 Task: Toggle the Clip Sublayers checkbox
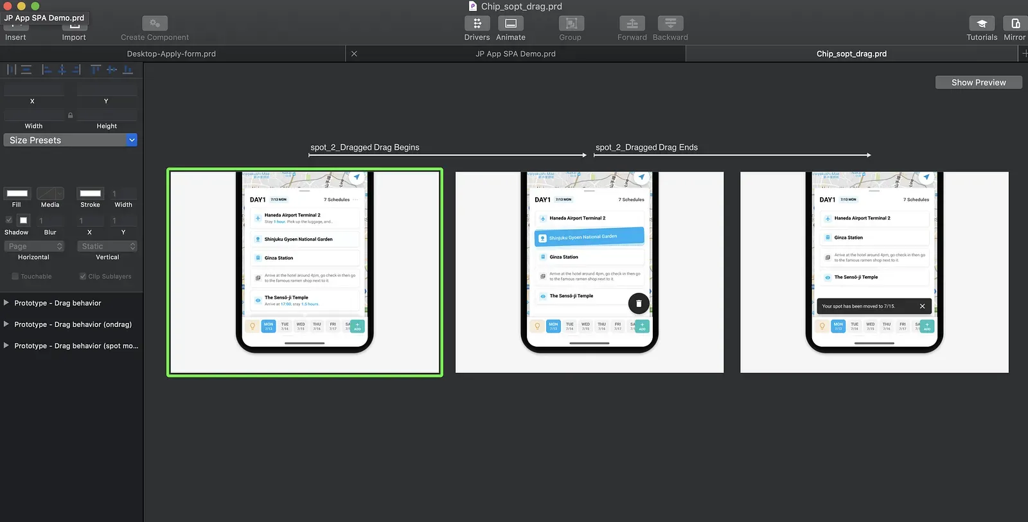point(82,276)
